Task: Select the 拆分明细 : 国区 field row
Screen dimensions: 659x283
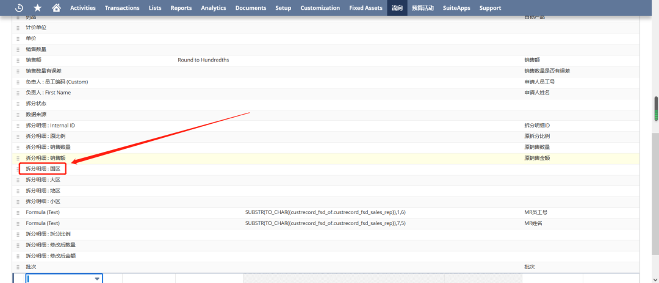Action: point(326,169)
